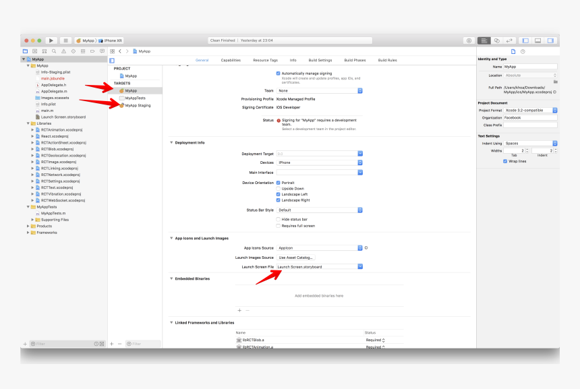Toggle the Navigator panel visibility
The width and height of the screenshot is (580, 389).
pyautogui.click(x=525, y=40)
